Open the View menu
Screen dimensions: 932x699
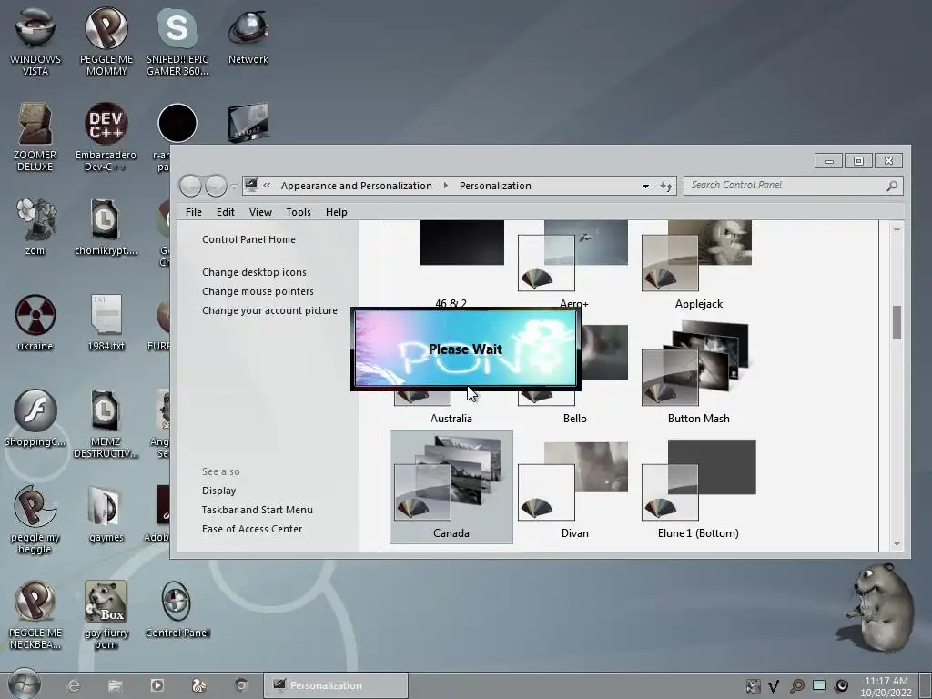click(x=260, y=212)
